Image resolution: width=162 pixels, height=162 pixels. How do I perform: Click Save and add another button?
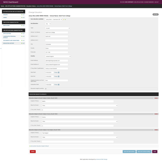click(129, 152)
